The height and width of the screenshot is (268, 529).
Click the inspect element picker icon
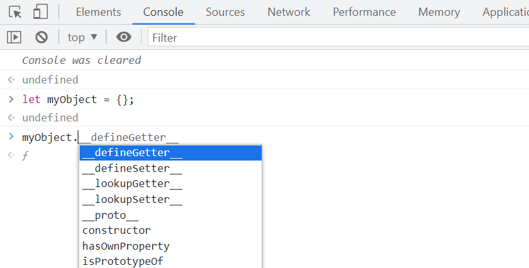click(x=15, y=11)
